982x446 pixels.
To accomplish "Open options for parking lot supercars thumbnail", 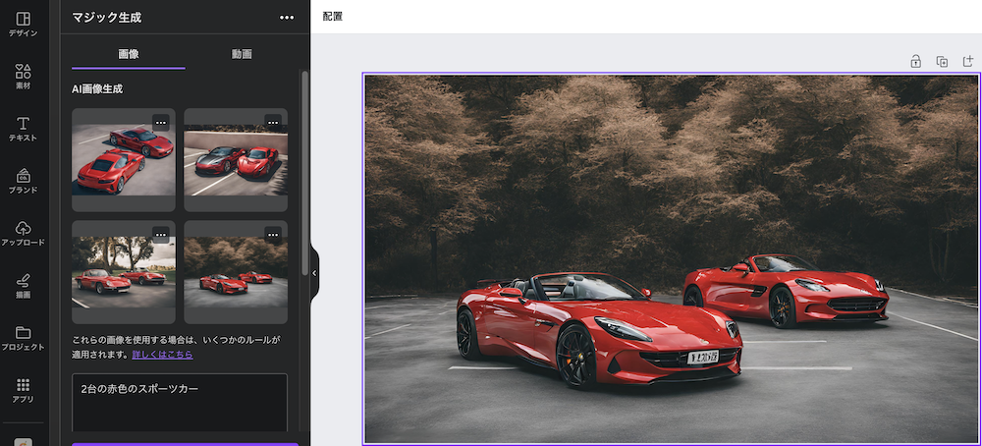I will [273, 123].
